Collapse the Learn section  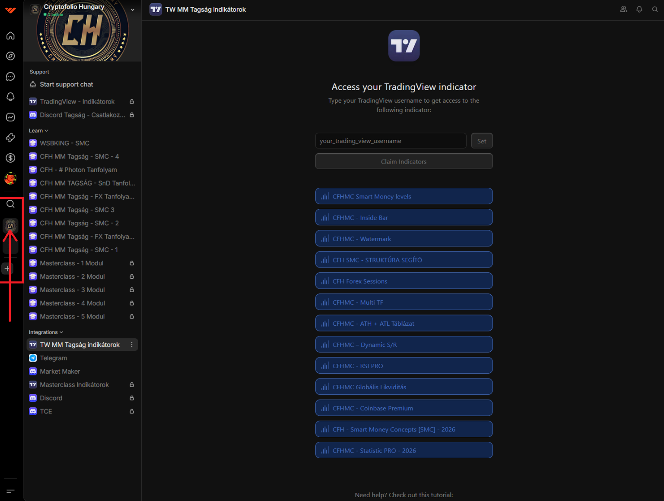point(38,131)
